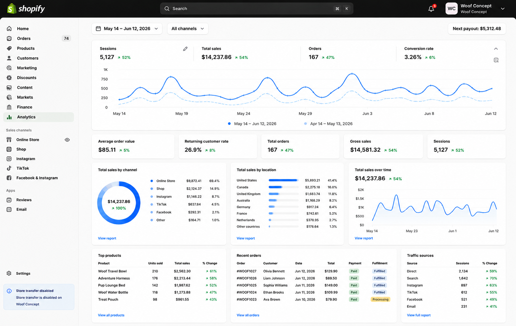Click the Direct traffic source row
The image size is (516, 326).
[x=453, y=271]
